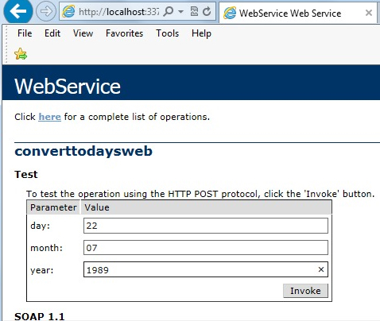Open the Edit menu
Viewport: 380px width, 321px height.
click(52, 33)
